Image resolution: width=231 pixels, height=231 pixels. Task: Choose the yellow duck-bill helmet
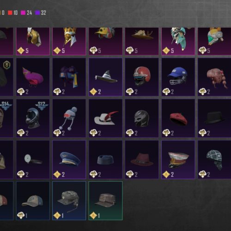pos(105,41)
